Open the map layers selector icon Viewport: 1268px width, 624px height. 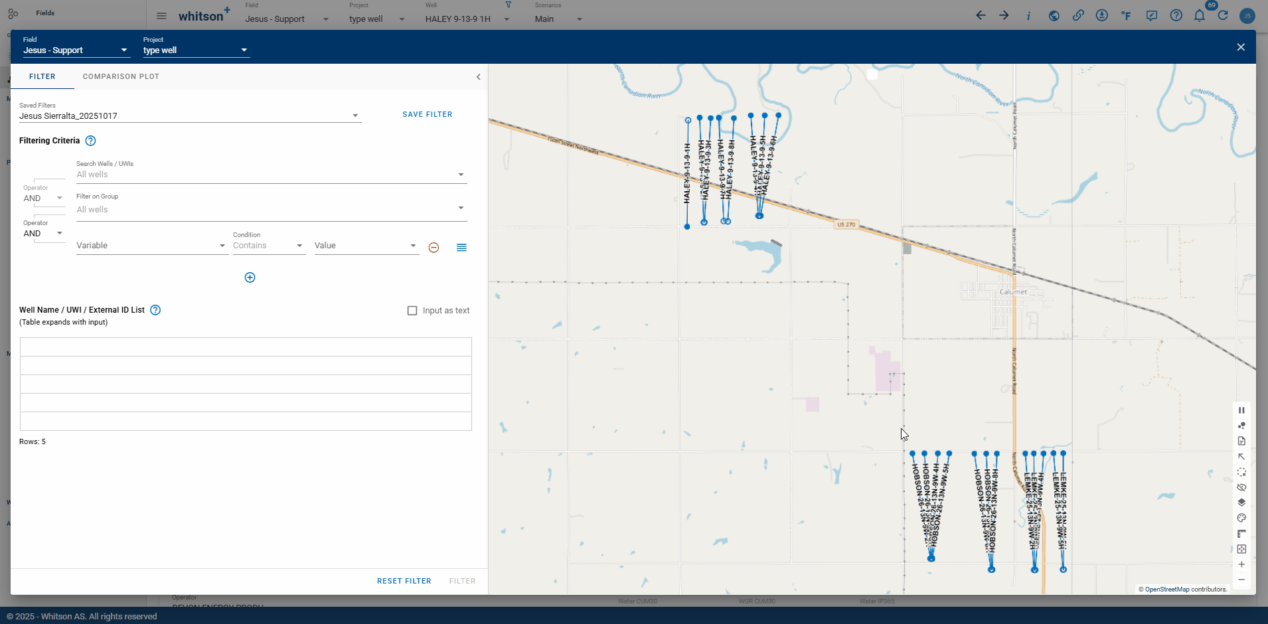click(x=1241, y=503)
